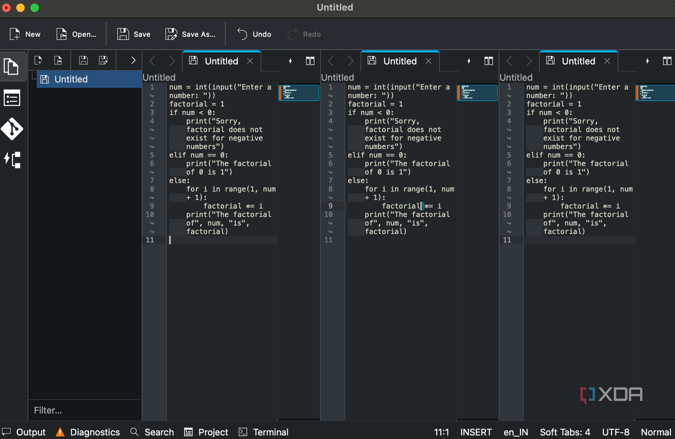
Task: Open the Projects list sidebar icon
Action: point(12,98)
